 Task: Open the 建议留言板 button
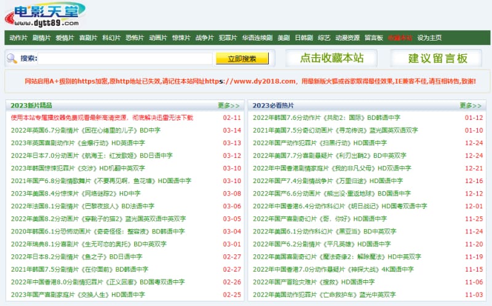437,58
